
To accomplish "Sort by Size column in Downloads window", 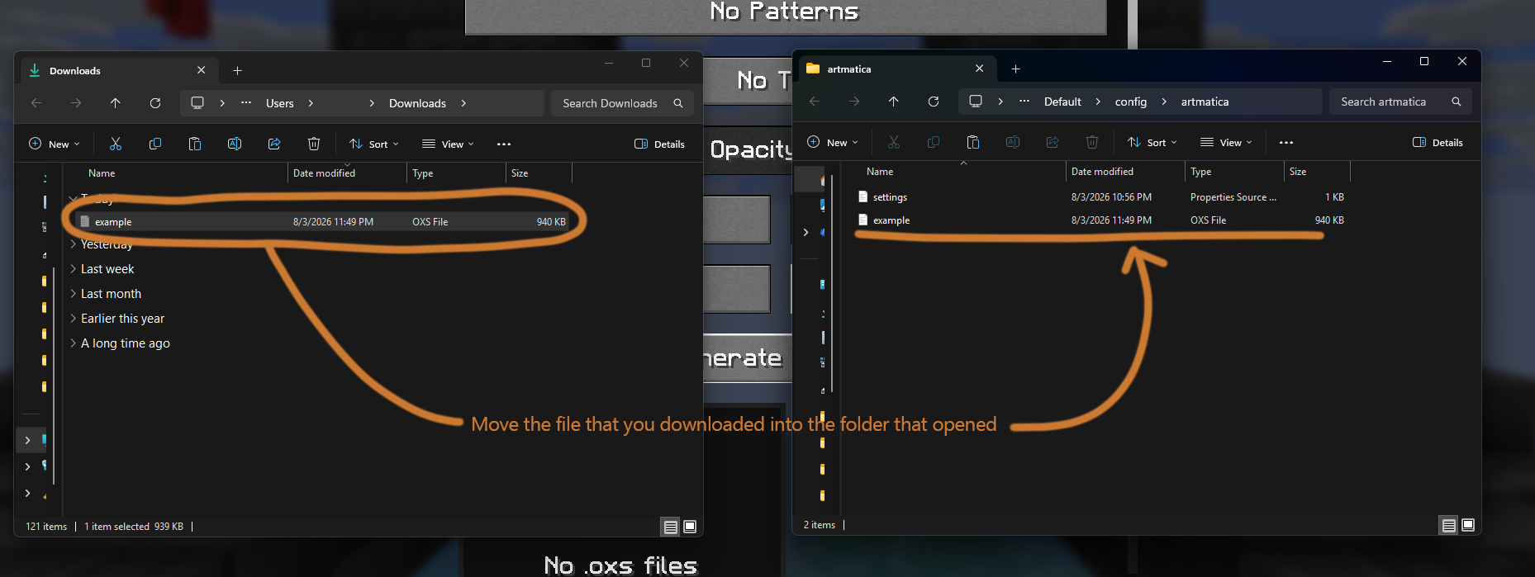I will tap(539, 173).
